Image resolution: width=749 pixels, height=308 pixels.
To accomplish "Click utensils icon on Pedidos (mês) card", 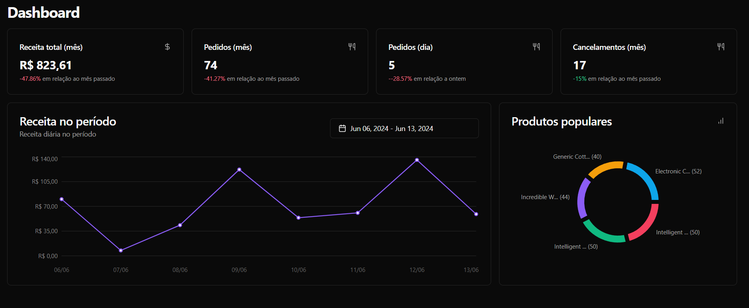I will (x=351, y=47).
